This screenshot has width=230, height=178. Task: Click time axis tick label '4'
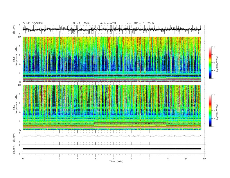(x=95, y=159)
